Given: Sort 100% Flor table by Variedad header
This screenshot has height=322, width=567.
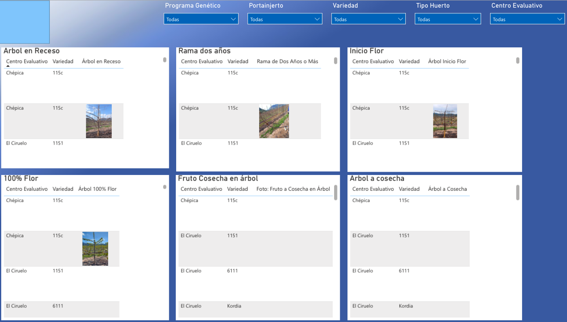Looking at the screenshot, I should click(x=63, y=189).
